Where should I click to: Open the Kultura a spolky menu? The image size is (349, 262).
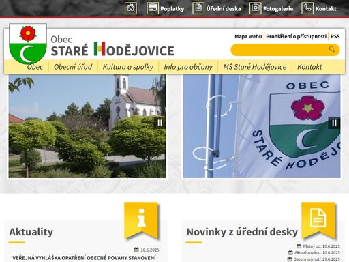click(x=128, y=67)
